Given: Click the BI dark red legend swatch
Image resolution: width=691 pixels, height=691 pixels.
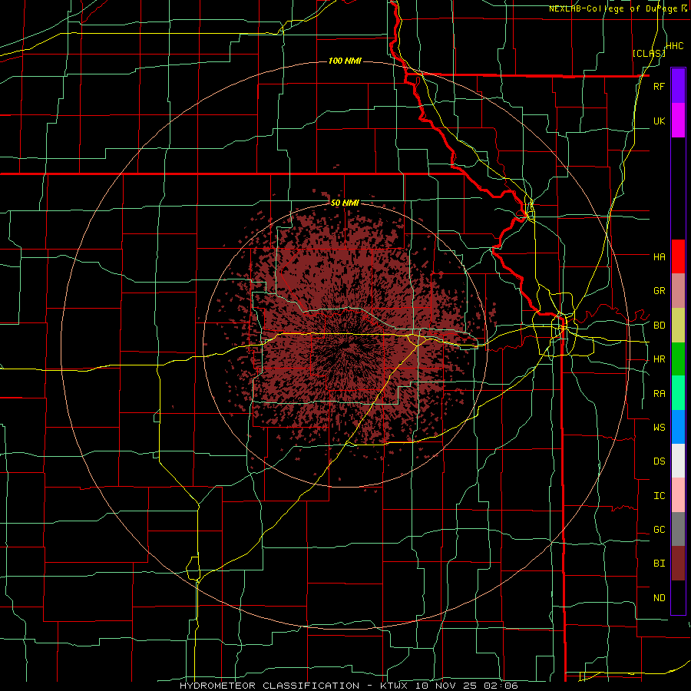Looking at the screenshot, I should pyautogui.click(x=678, y=564).
